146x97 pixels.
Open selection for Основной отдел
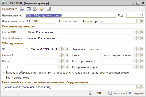(135, 38)
